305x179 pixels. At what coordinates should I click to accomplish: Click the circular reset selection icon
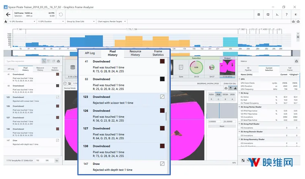[61, 14]
